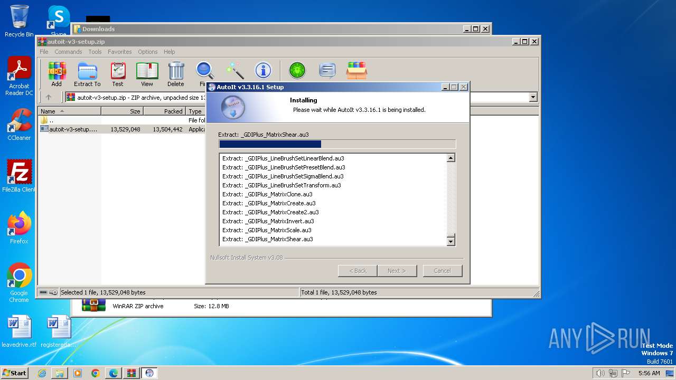Open Recycle Bin desktop icon
Screen dimensions: 676x380
click(19, 21)
